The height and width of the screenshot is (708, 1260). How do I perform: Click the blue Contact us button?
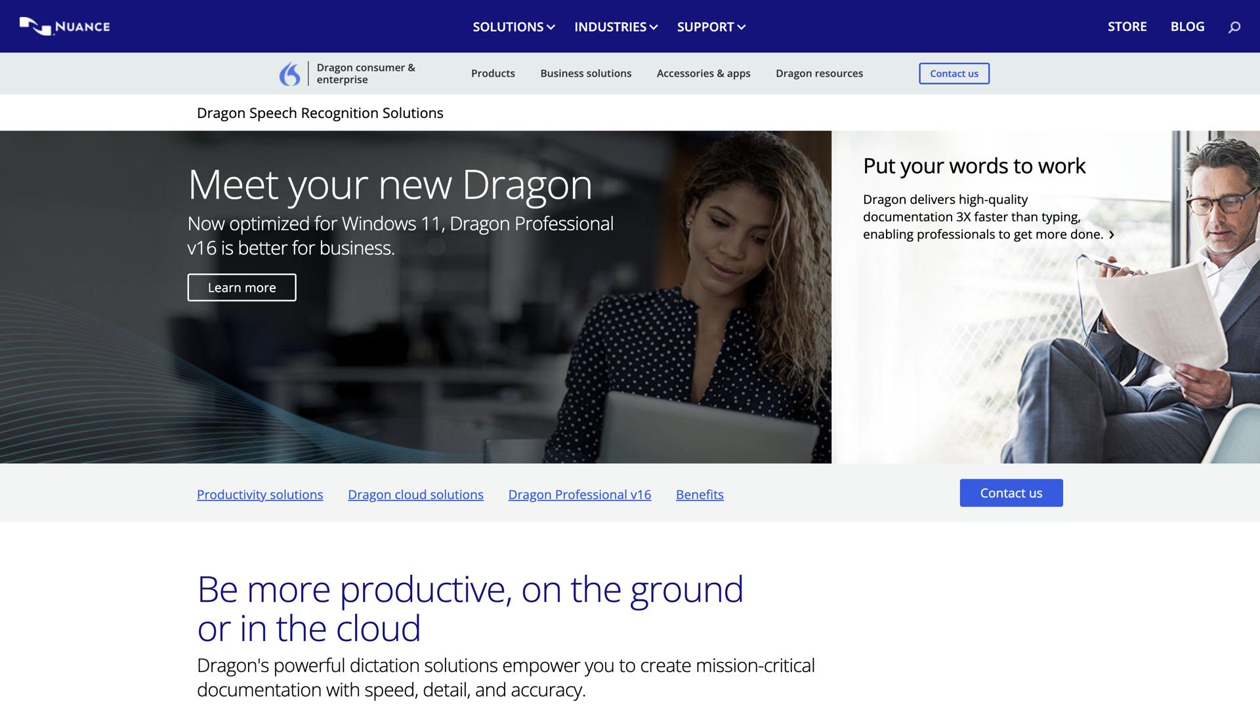pyautogui.click(x=1011, y=492)
